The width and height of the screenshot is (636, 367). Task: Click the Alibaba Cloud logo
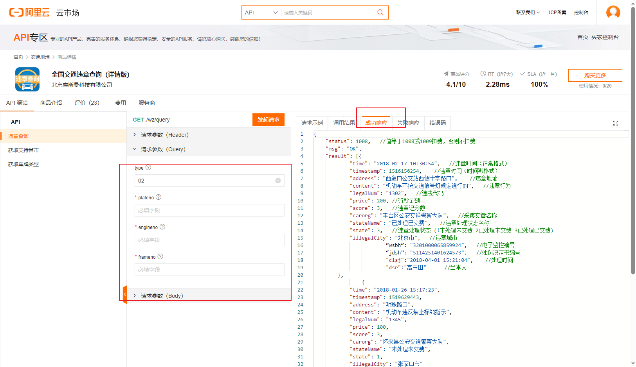coord(29,13)
